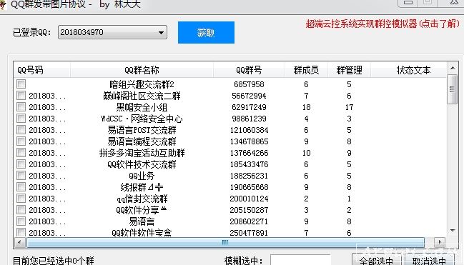Open the 超端云控系统 red link
Image resolution: width=464 pixels, height=265 pixels.
(382, 24)
